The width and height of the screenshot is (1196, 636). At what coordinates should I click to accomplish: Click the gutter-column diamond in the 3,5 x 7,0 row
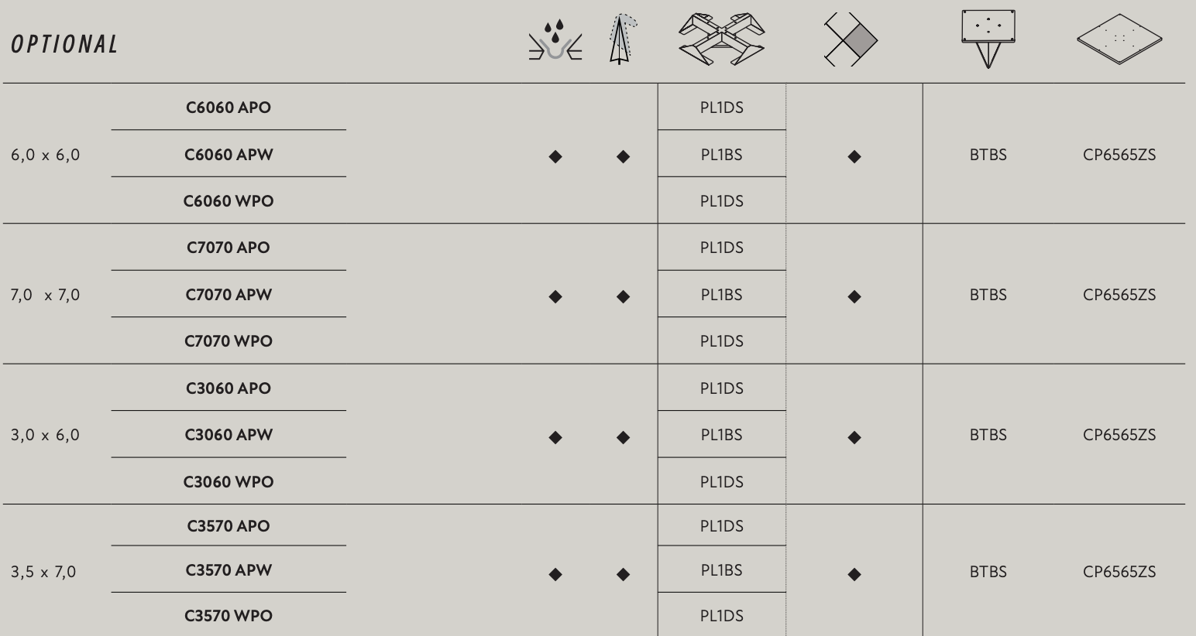click(555, 574)
